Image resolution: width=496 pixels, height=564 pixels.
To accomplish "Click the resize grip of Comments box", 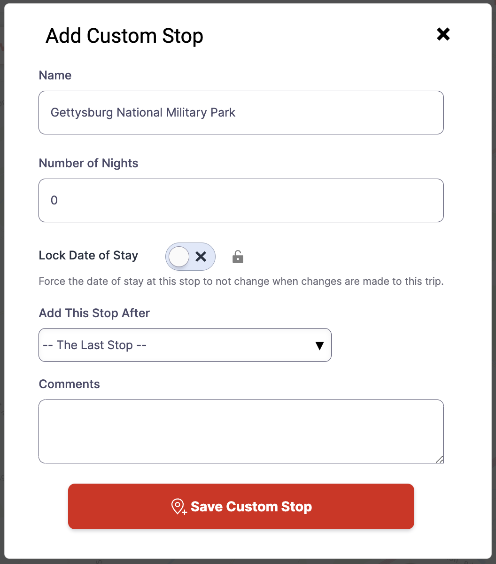I will pos(439,459).
